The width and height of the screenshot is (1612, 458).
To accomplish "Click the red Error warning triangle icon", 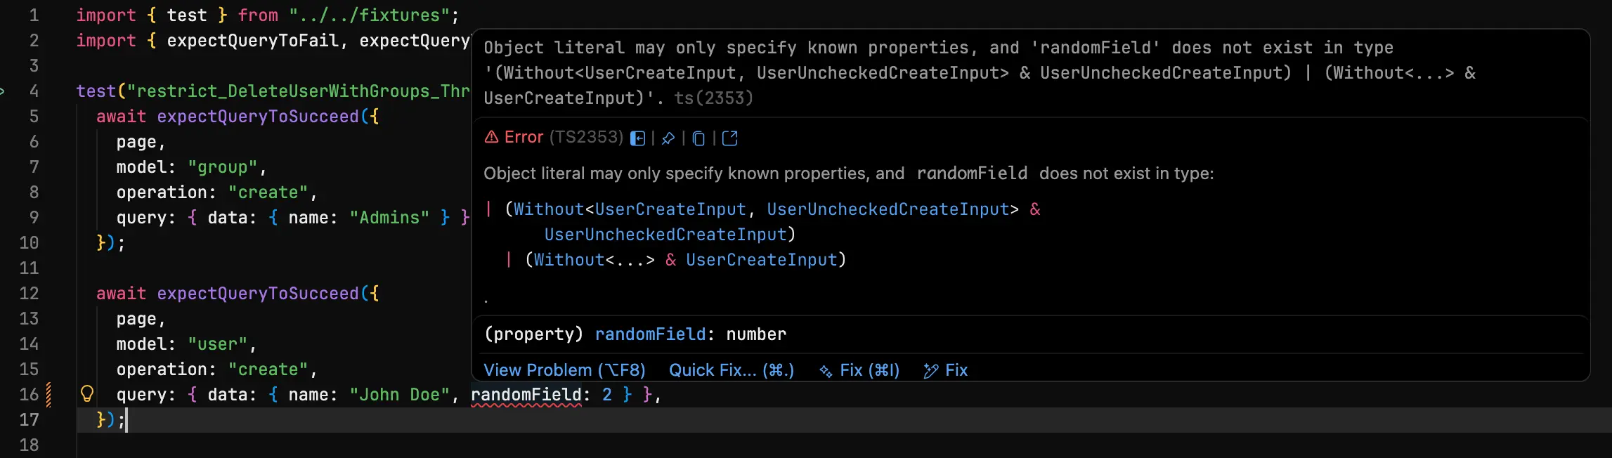I will tap(492, 137).
